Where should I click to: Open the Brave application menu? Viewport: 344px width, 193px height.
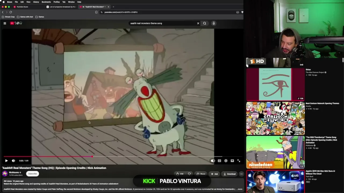10,2
